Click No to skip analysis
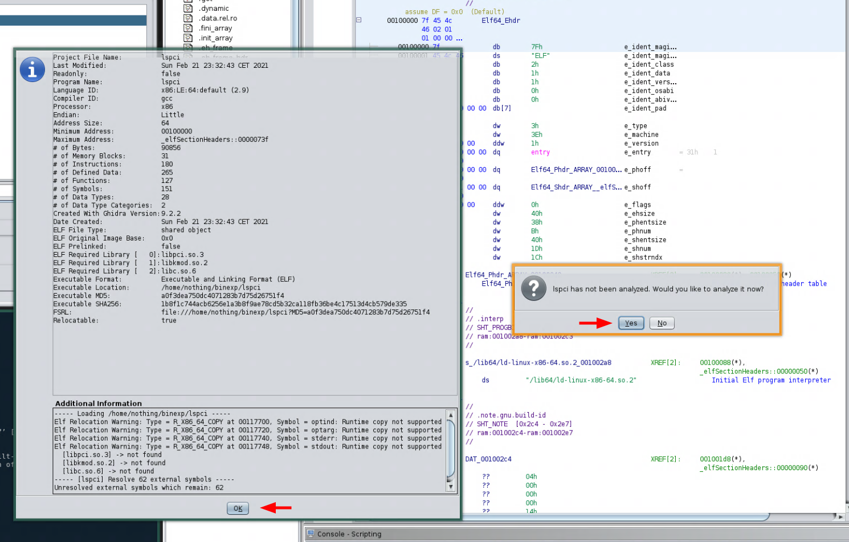The image size is (849, 542). click(662, 323)
